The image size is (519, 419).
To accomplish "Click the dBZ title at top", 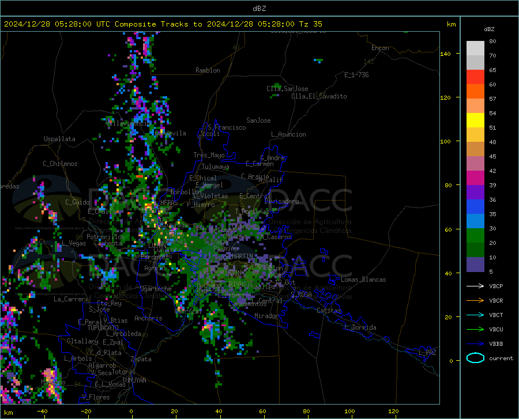I will 259,9.
